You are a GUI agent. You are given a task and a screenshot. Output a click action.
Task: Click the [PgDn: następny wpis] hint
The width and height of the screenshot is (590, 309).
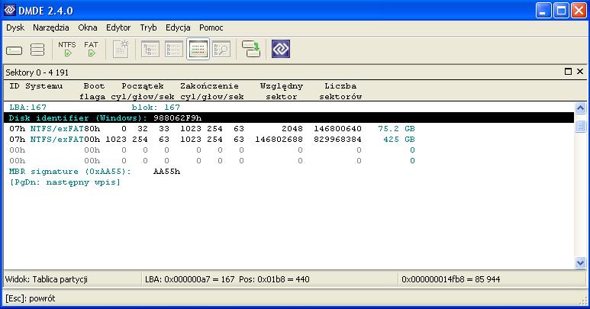(x=64, y=182)
